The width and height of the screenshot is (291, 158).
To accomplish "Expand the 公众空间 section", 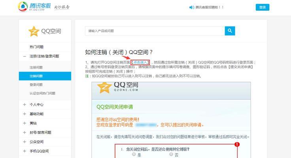I will [25, 142].
